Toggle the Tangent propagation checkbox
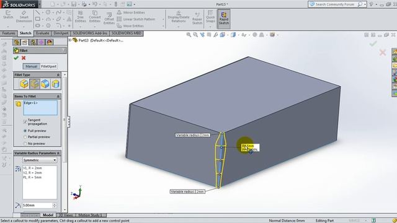The image size is (397, 223). [x=25, y=121]
